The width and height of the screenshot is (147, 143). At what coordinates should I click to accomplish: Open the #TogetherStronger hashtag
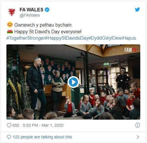(26, 38)
